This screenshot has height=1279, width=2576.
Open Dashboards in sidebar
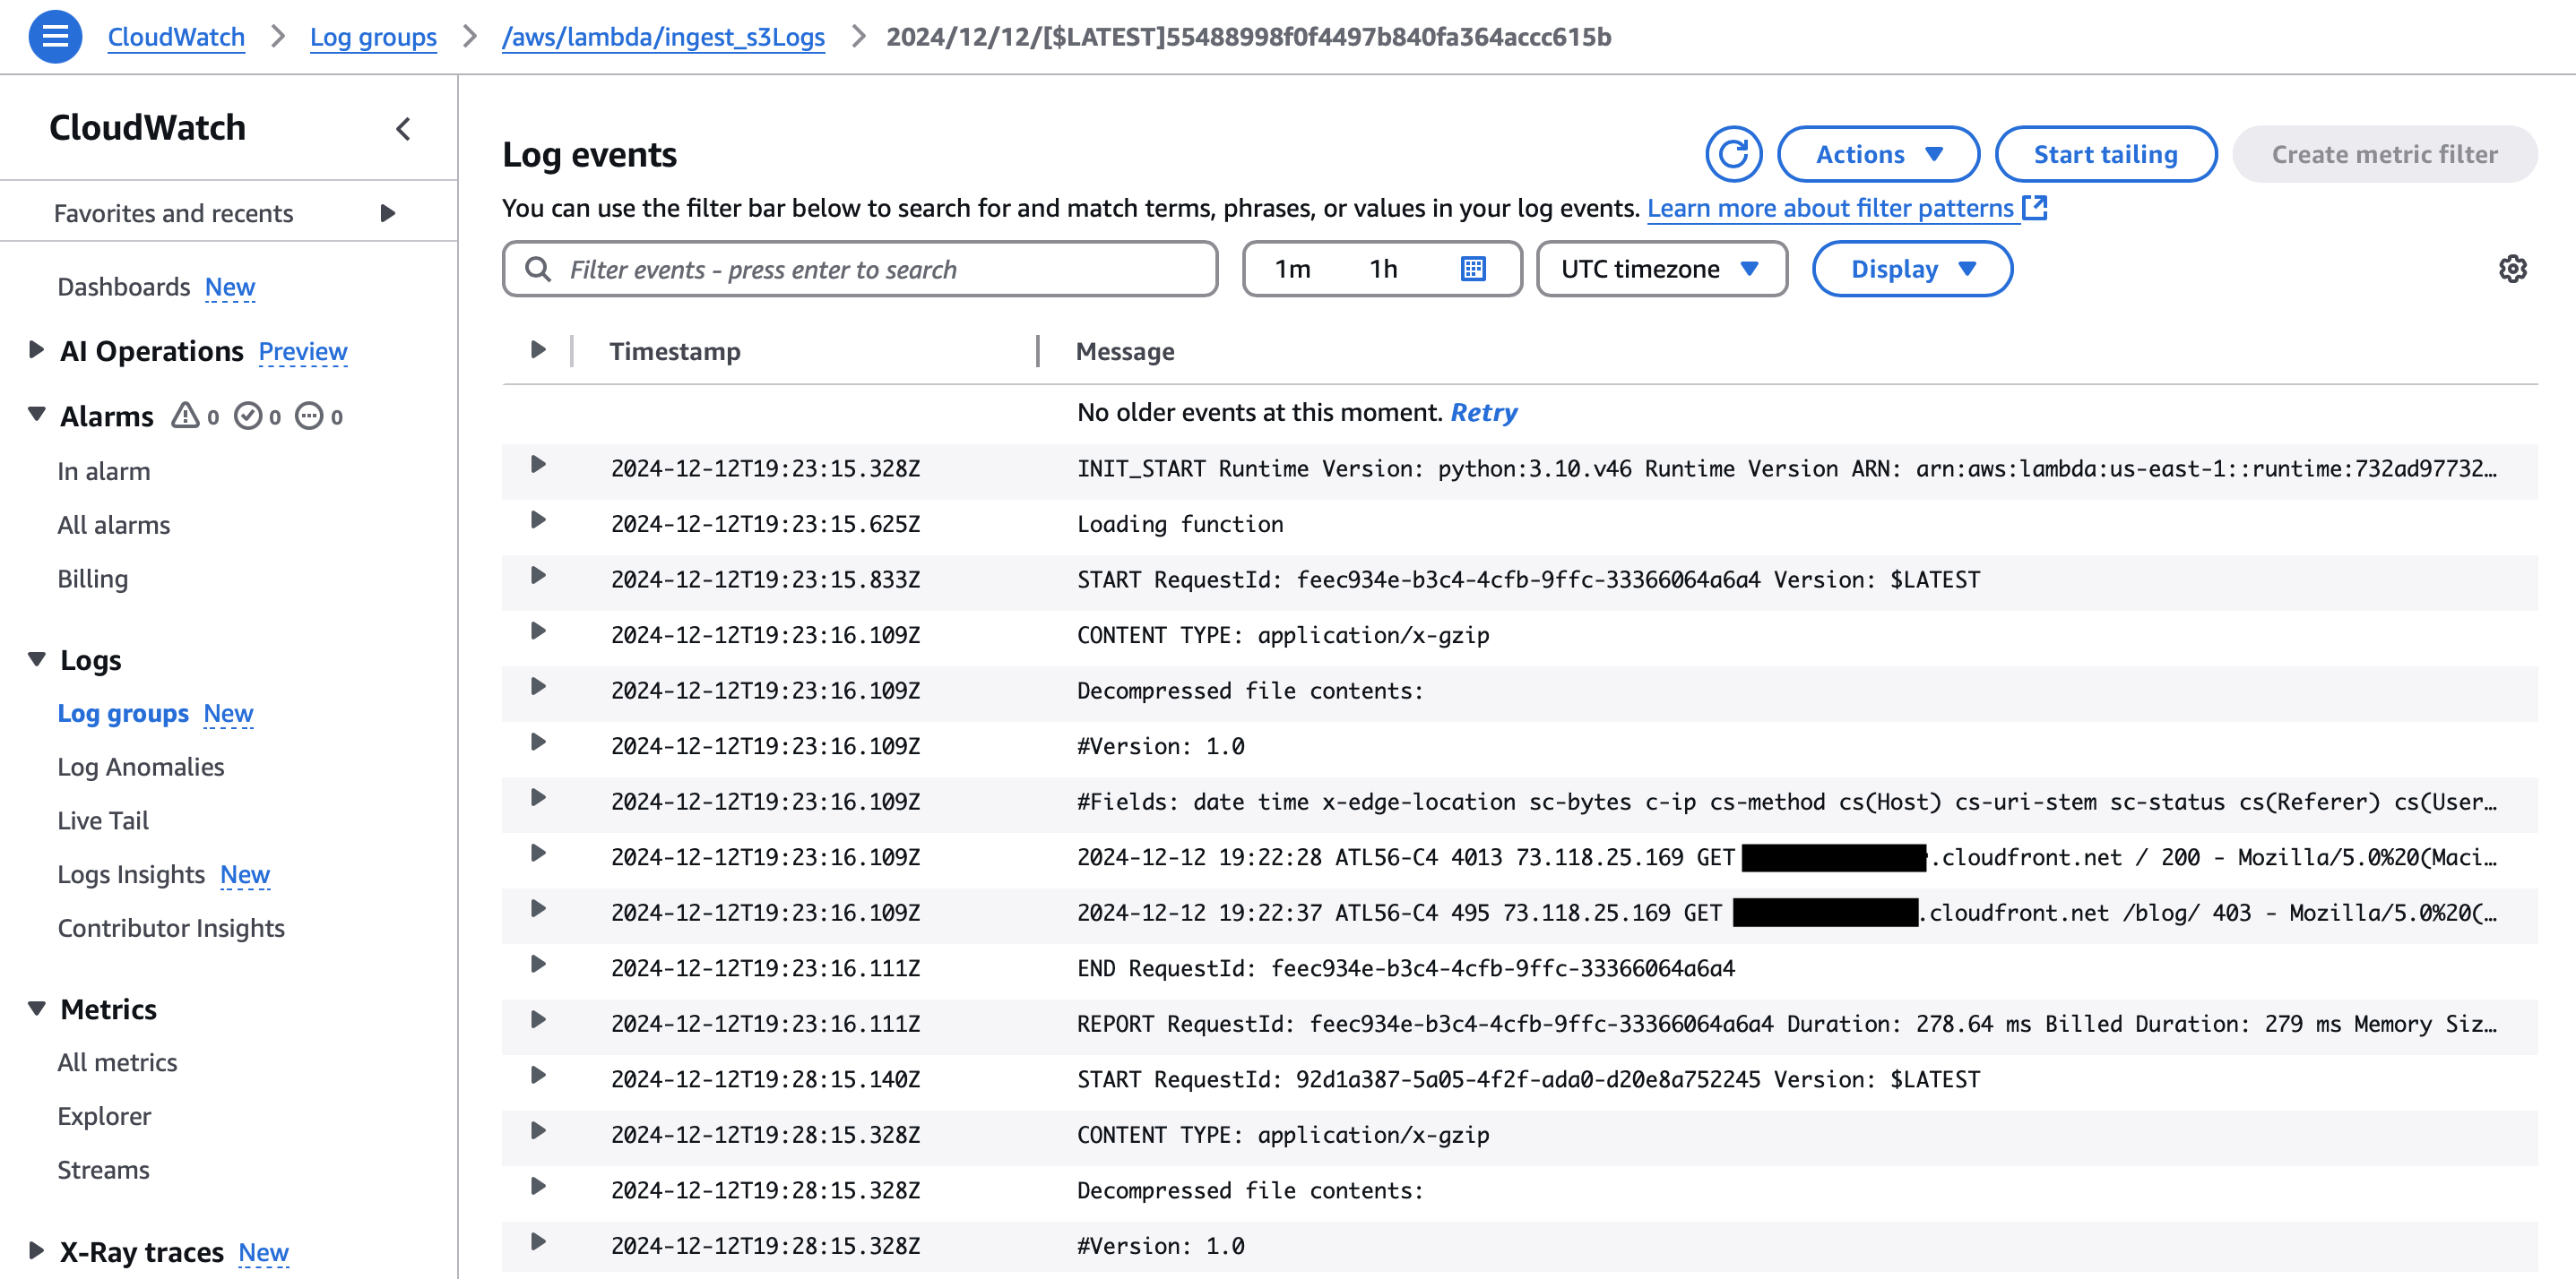pos(123,287)
